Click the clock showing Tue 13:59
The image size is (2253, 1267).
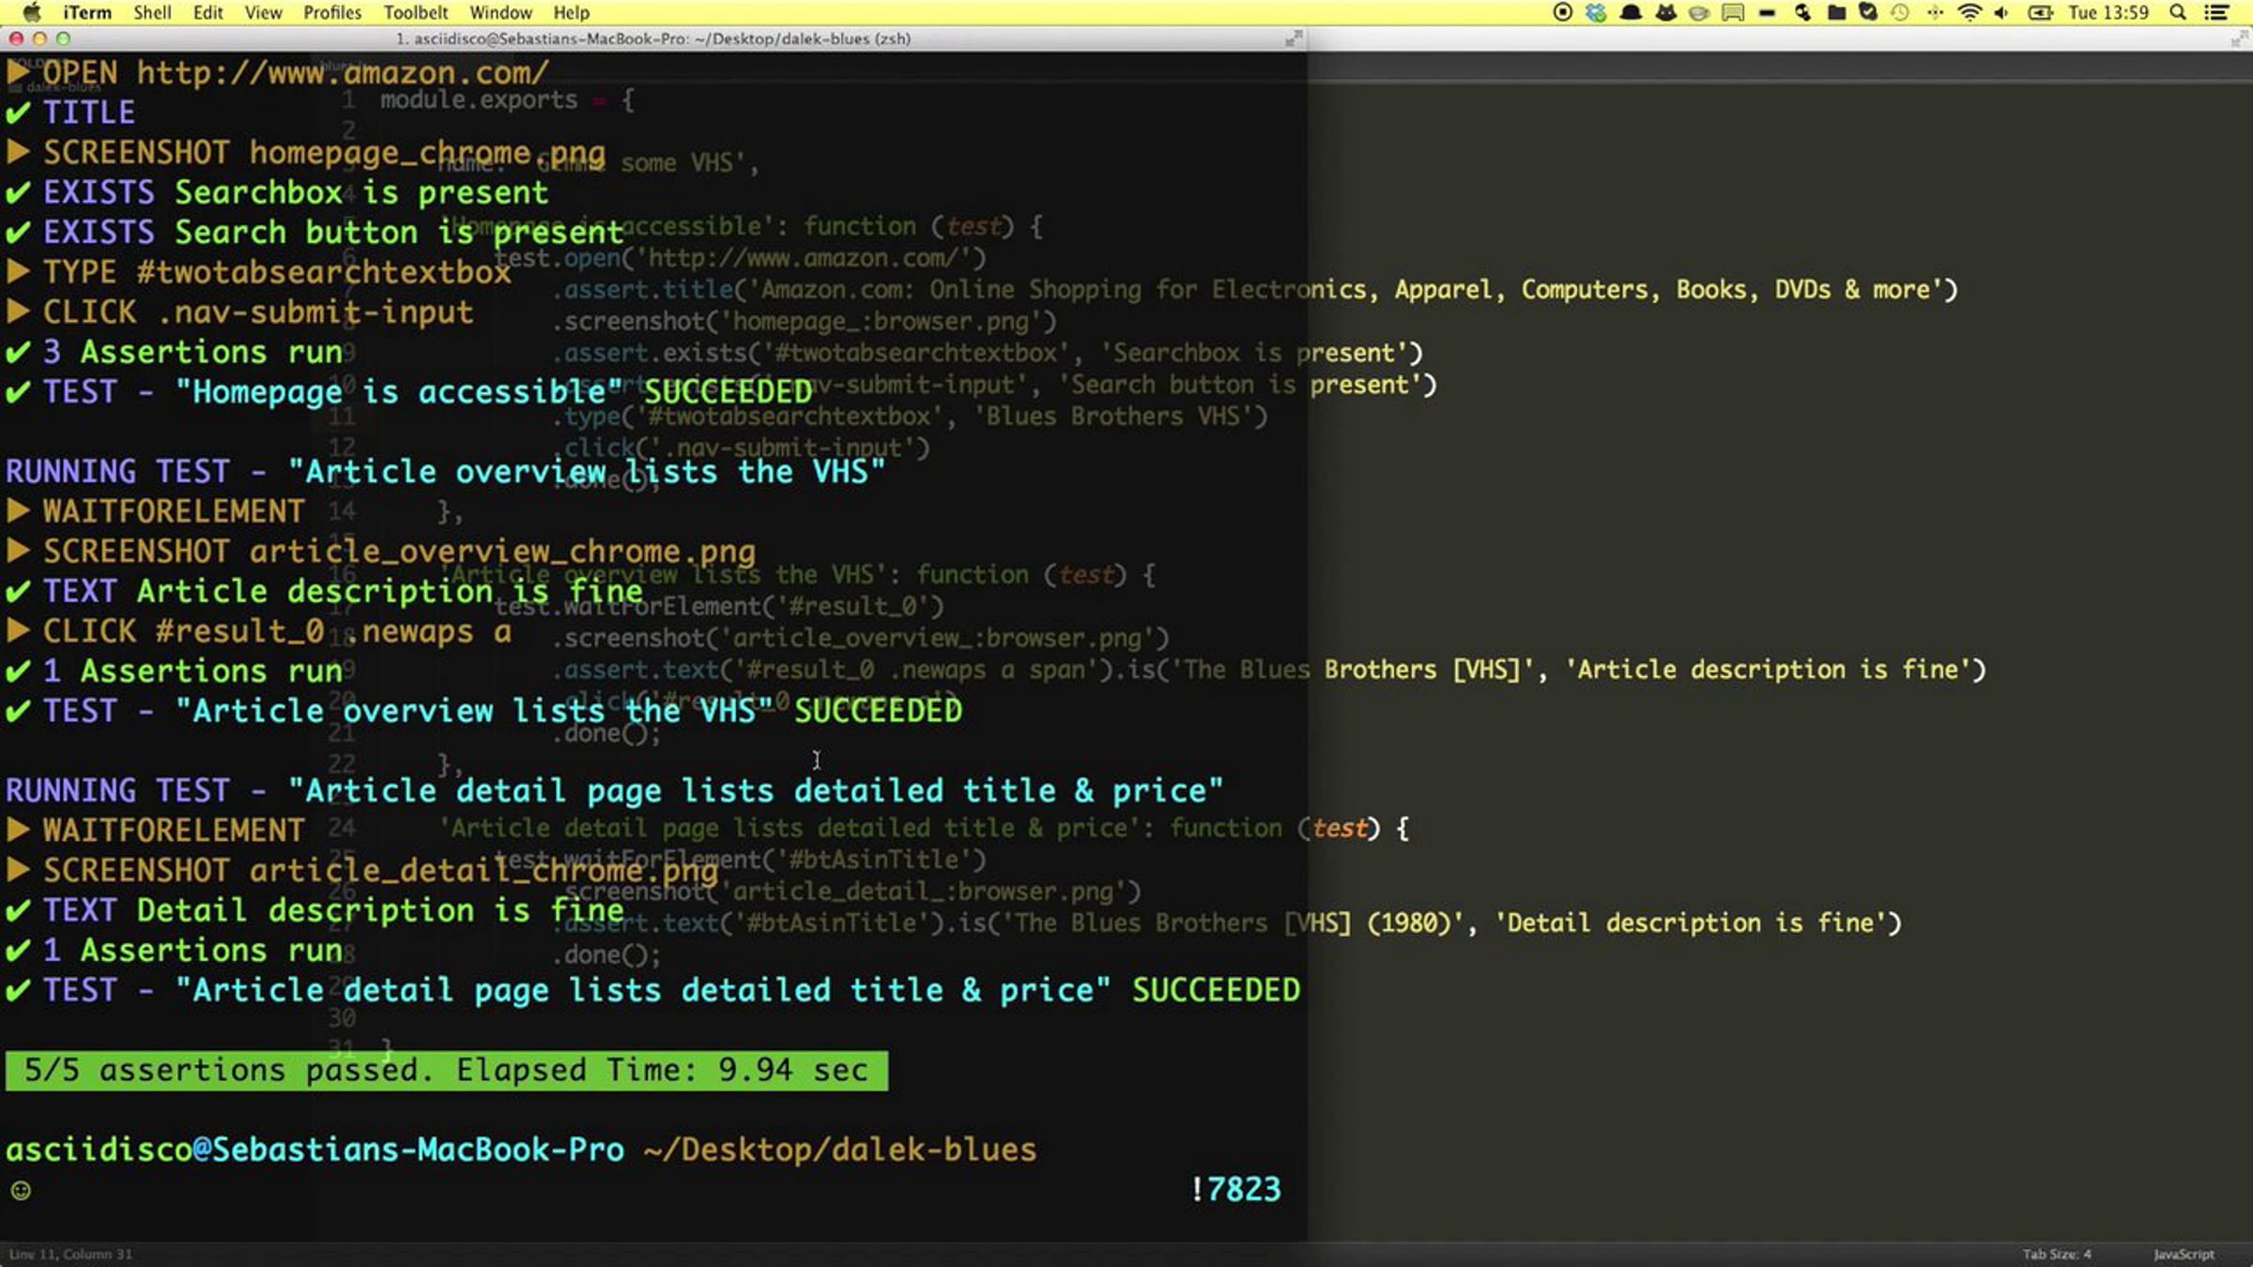tap(2108, 12)
